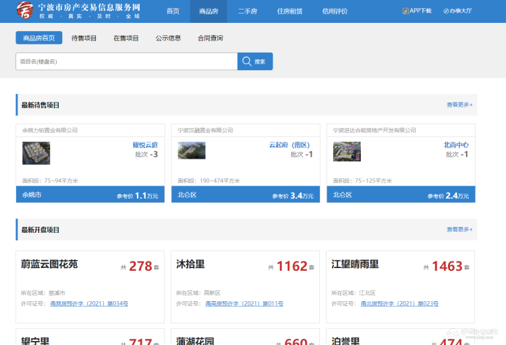The image size is (506, 345).
Task: Select the 在售项目 sub-tab
Action: point(126,38)
